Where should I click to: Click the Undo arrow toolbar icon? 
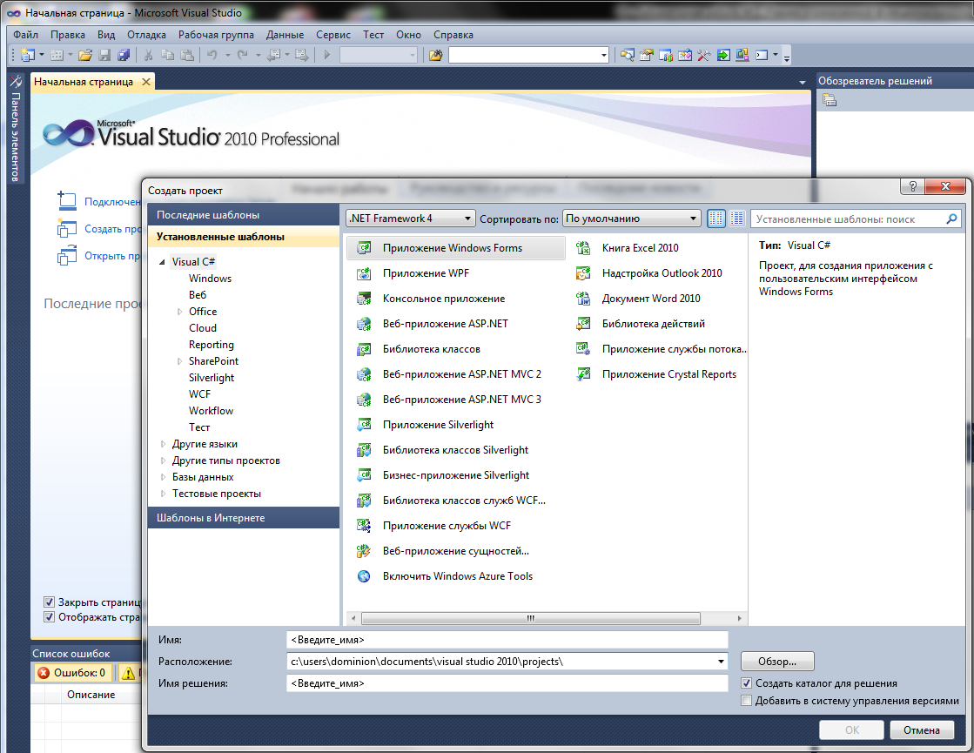(212, 56)
